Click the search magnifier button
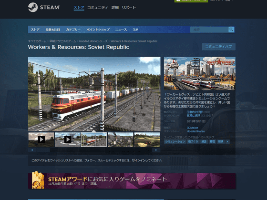The width and height of the screenshot is (267, 200). pyautogui.click(x=231, y=30)
